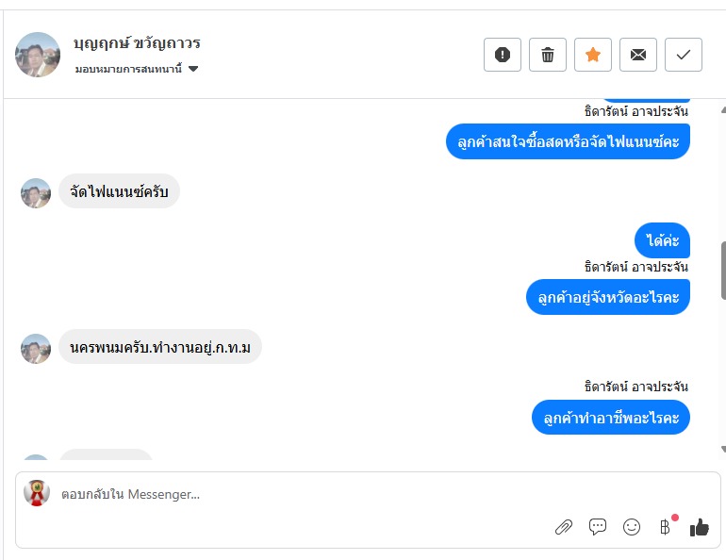Viewport: 726px width, 560px height.
Task: Click the baht payment request icon
Action: (665, 527)
